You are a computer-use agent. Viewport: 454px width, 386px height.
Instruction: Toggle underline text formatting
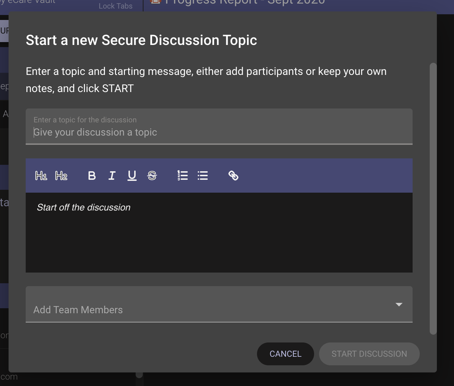[132, 176]
